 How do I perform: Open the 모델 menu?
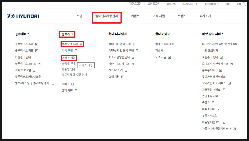pos(79,16)
